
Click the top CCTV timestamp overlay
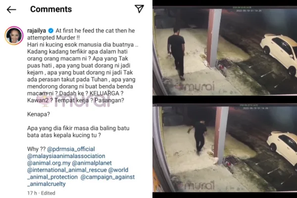(x=248, y=11)
